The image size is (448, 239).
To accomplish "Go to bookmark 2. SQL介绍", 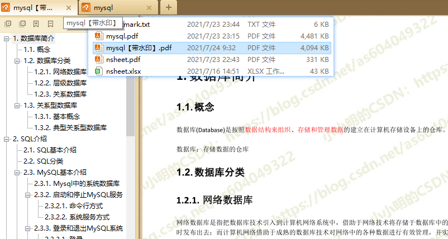I will click(x=30, y=139).
